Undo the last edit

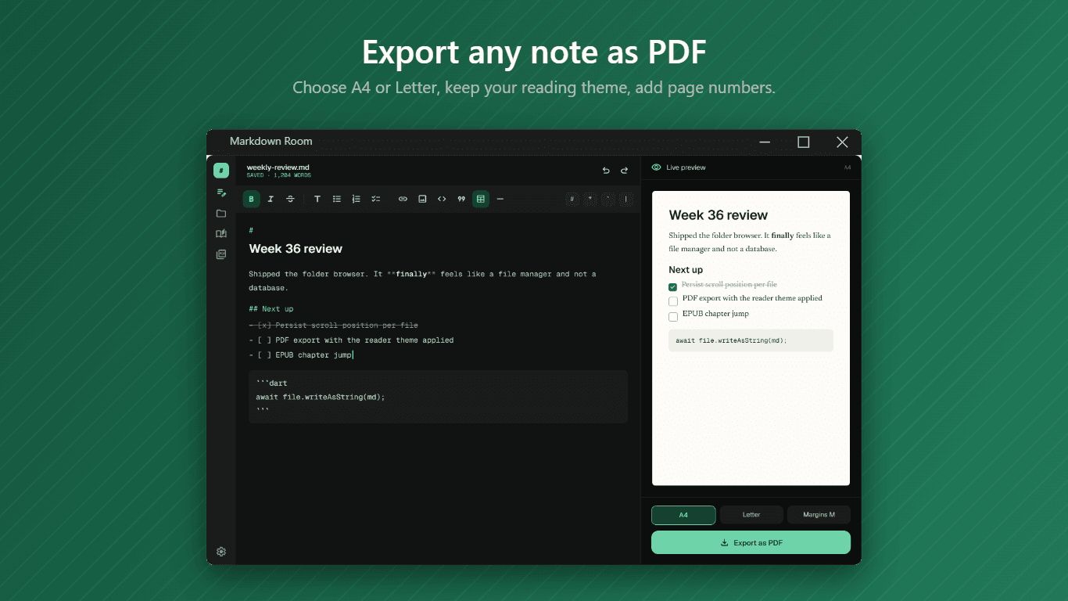[x=606, y=170]
